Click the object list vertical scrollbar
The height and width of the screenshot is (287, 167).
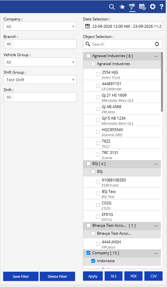162,82
